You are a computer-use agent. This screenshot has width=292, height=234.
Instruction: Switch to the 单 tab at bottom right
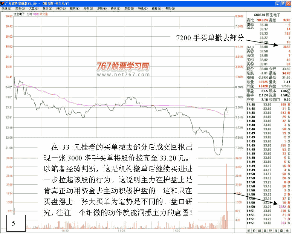[287, 231]
